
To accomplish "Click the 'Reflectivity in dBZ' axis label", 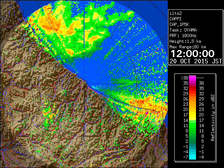I will pyautogui.click(x=213, y=118).
